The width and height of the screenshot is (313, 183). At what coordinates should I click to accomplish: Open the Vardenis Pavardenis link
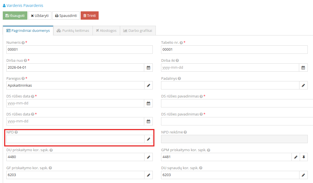[23, 6]
